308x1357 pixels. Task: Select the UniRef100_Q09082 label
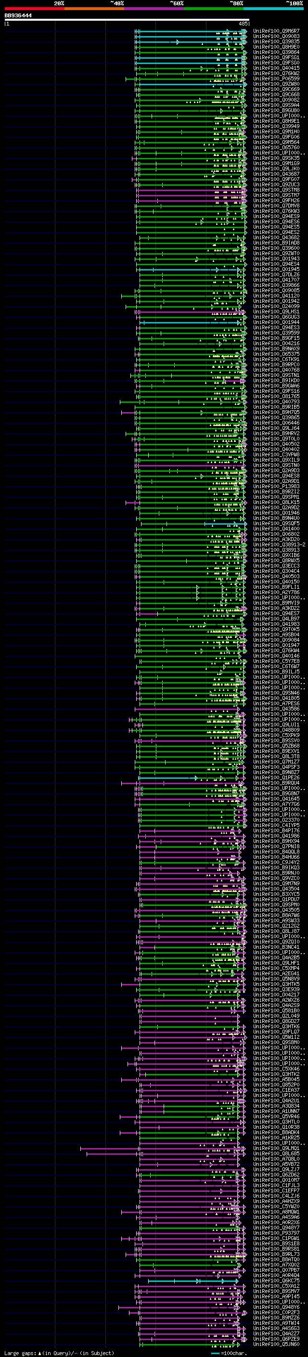coord(276,100)
